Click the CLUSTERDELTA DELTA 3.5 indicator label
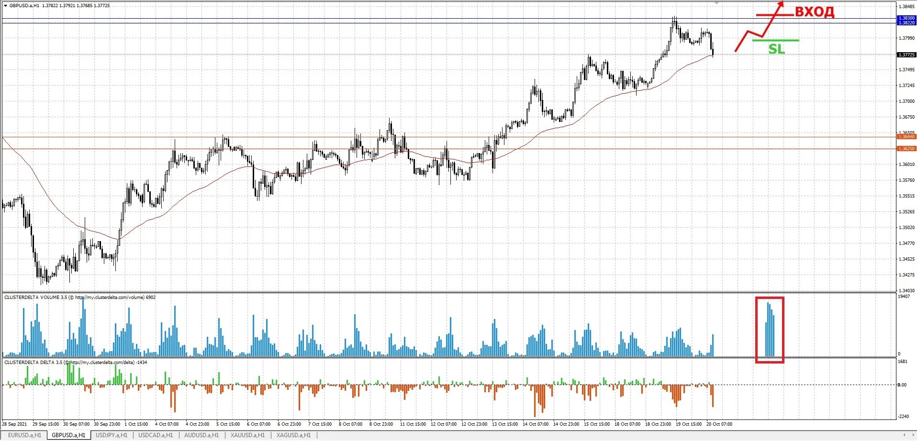 coord(34,363)
